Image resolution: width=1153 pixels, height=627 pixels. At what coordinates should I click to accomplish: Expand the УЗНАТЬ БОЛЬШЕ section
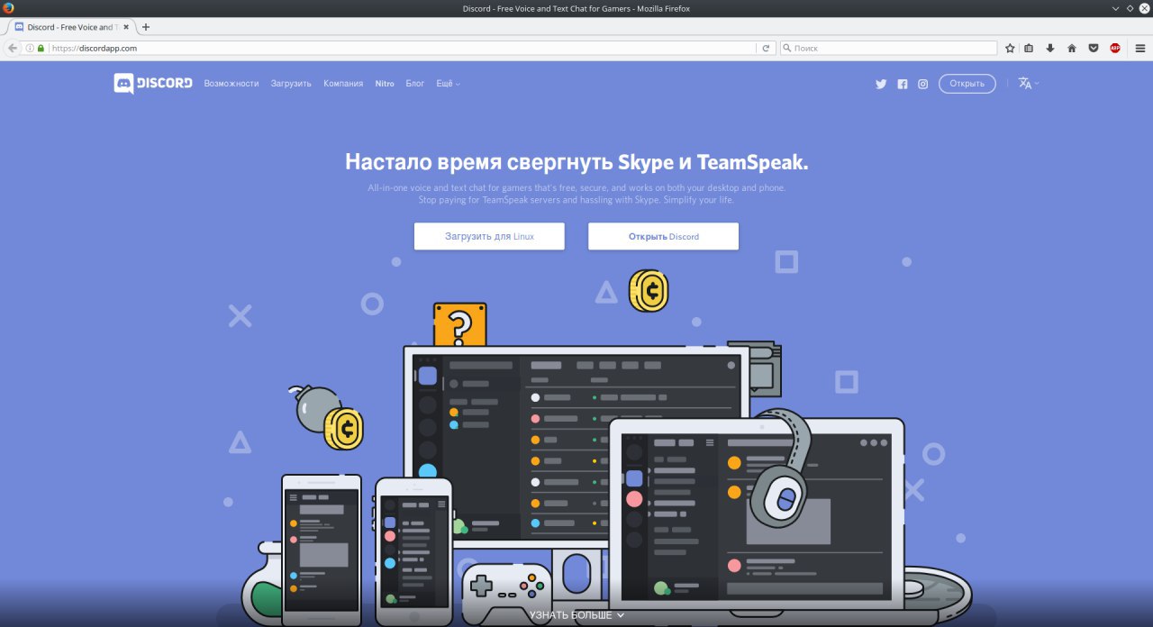click(x=576, y=615)
